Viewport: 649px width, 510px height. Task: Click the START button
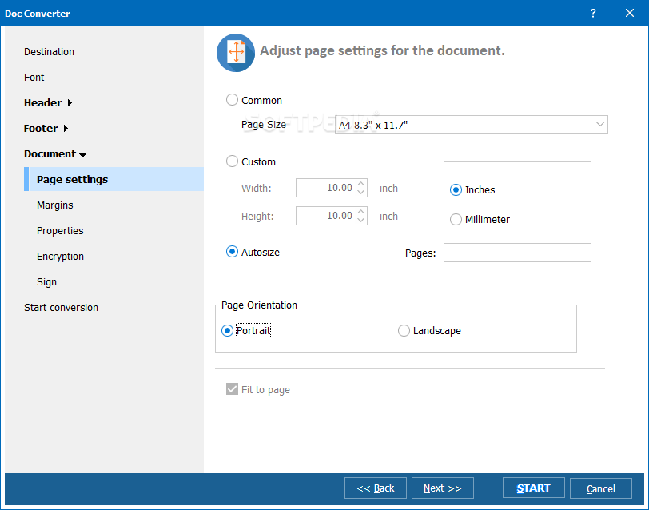[534, 488]
